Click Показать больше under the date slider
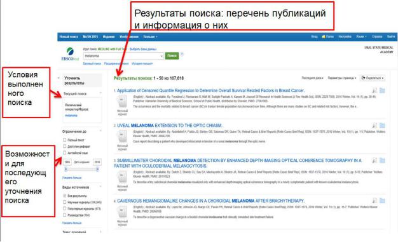398x242 pixels. tap(72, 178)
